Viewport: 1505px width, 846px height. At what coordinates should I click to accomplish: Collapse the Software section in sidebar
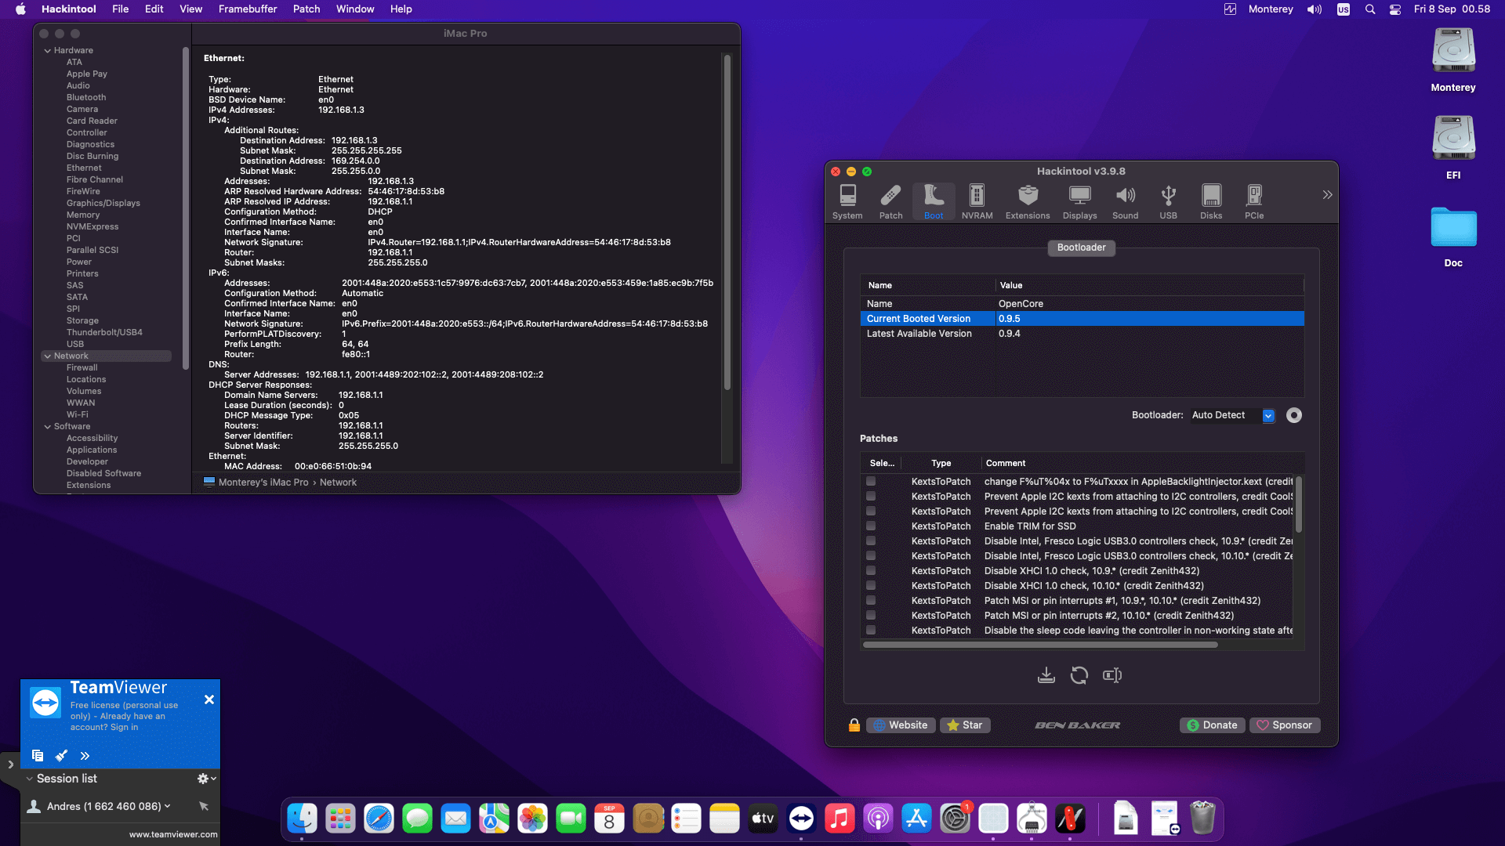pos(48,426)
